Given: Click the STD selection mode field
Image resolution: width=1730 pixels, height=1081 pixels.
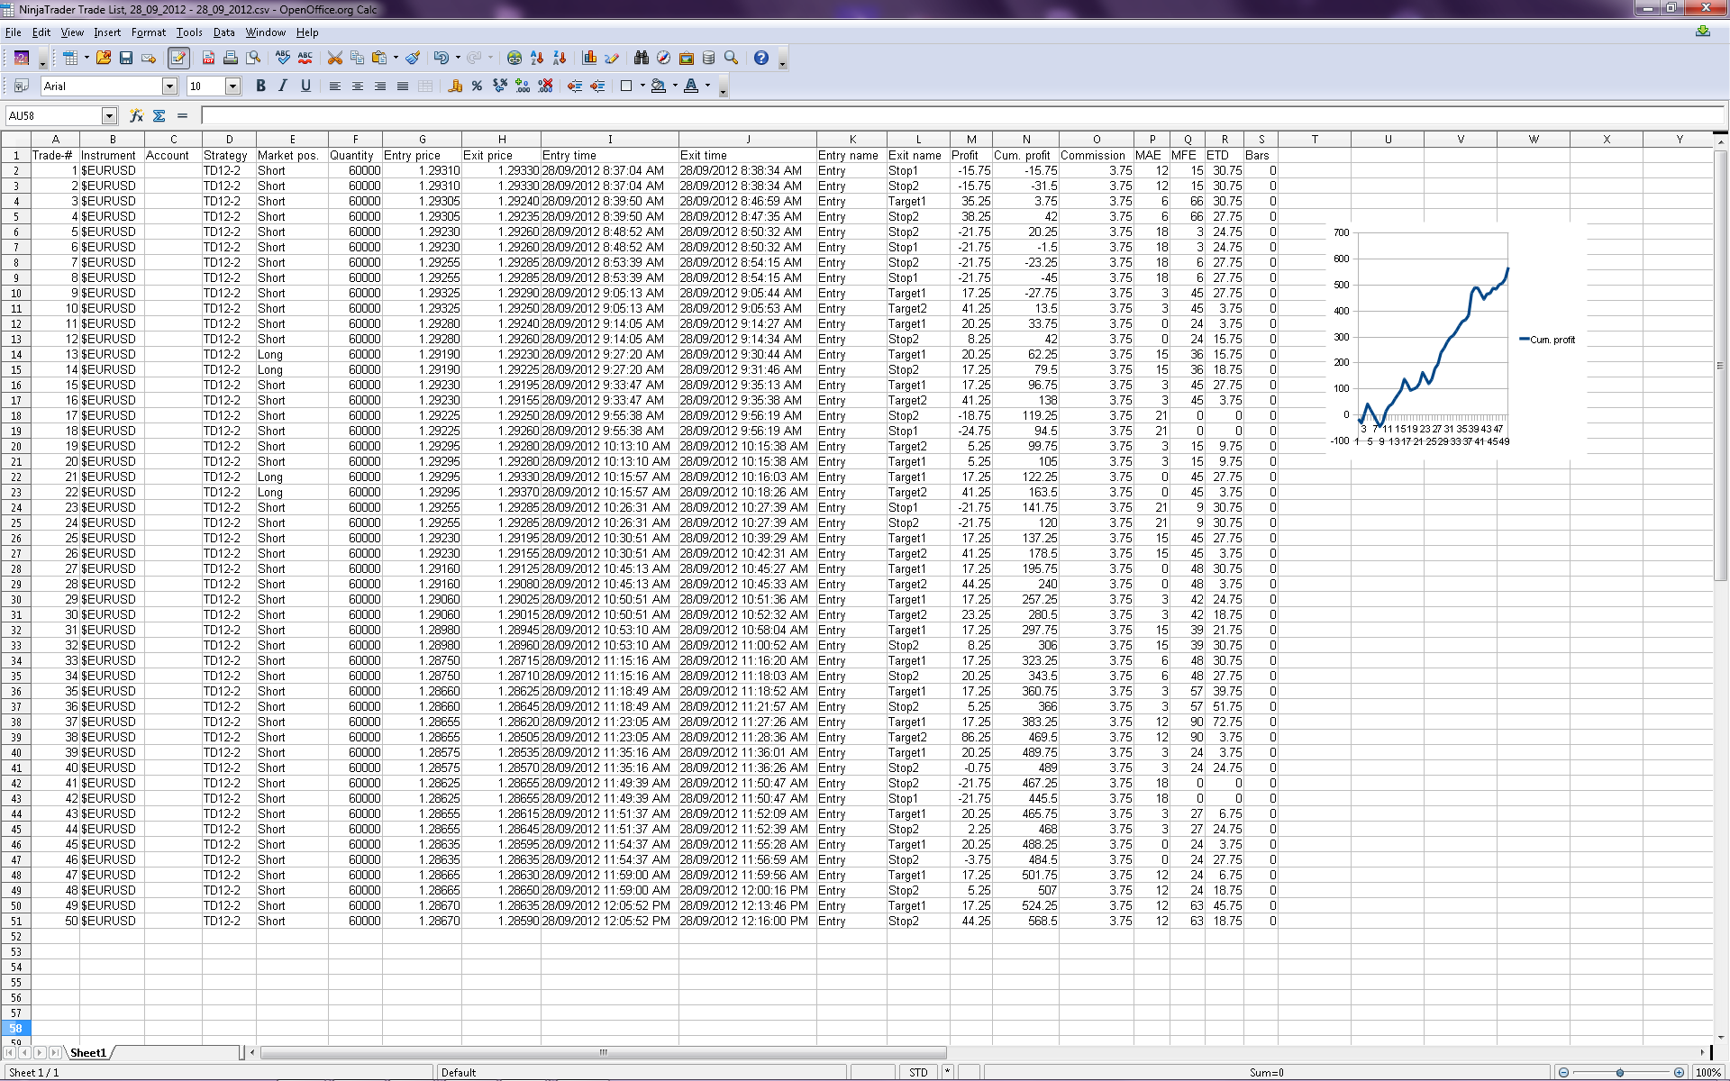Looking at the screenshot, I should (918, 1072).
